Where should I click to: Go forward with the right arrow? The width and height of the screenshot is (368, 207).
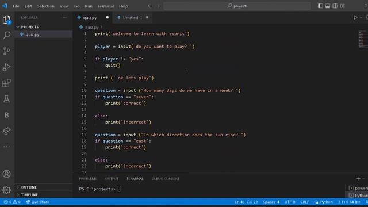pyautogui.click(x=158, y=6)
